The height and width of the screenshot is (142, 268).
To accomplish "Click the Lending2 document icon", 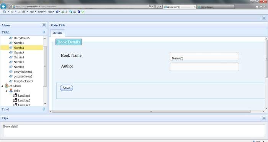I will pyautogui.click(x=15, y=100).
